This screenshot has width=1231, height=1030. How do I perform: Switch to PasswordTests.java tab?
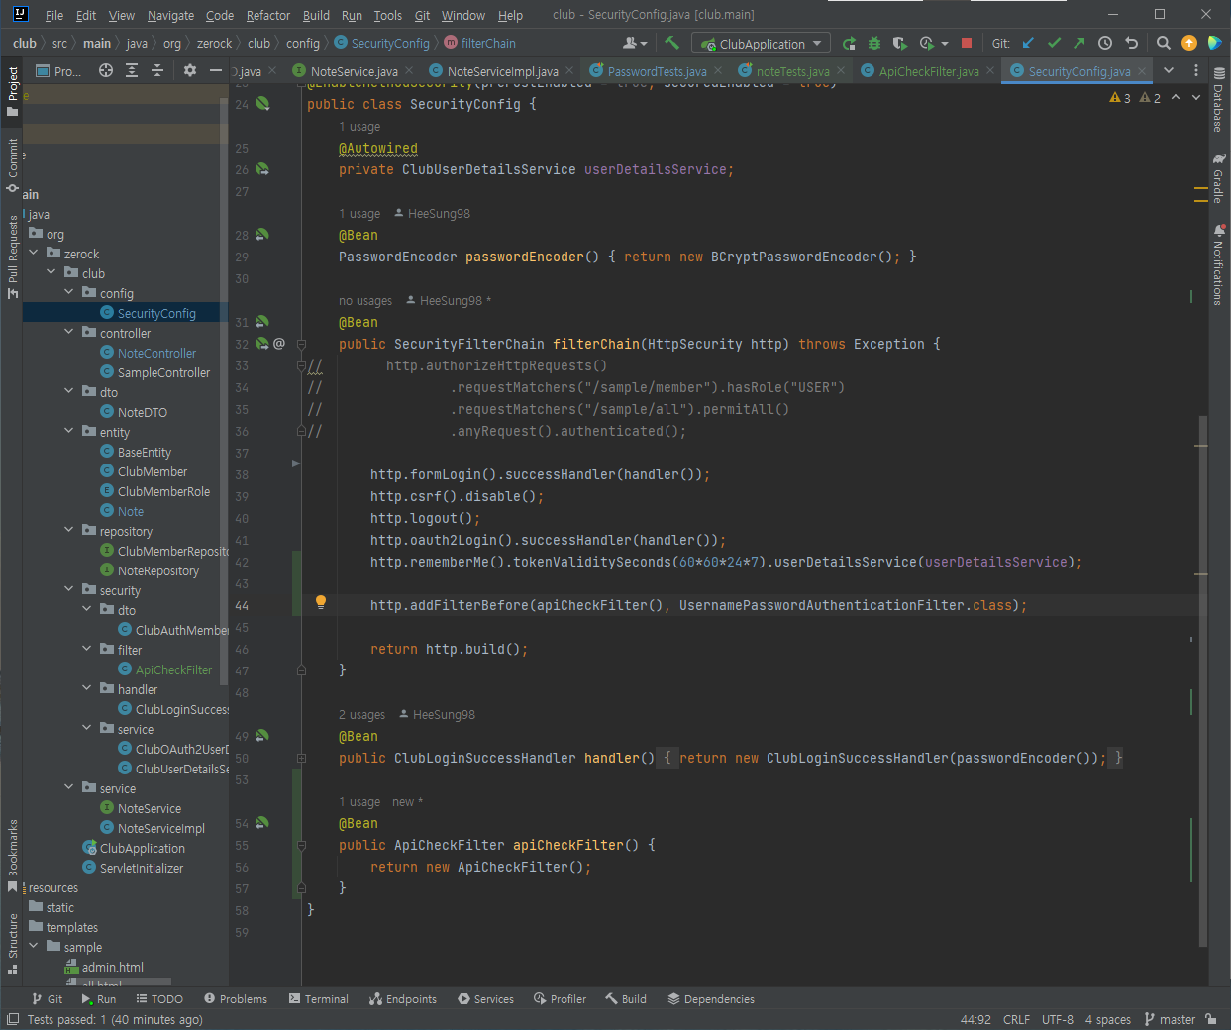(x=656, y=71)
